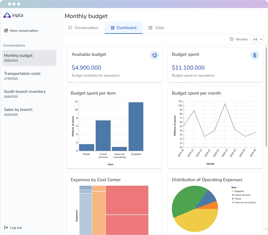Click the Cloud services green legend swatch
This screenshot has height=235, width=268.
233,195
